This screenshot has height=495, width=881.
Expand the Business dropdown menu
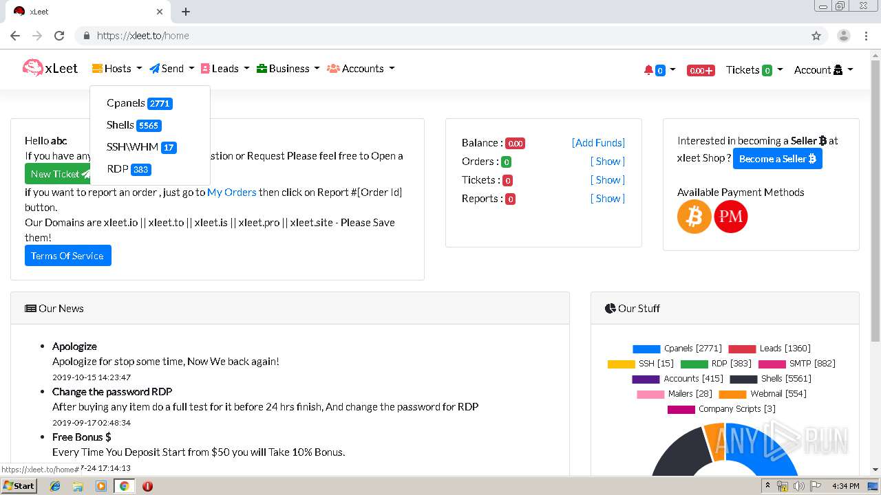pos(288,69)
